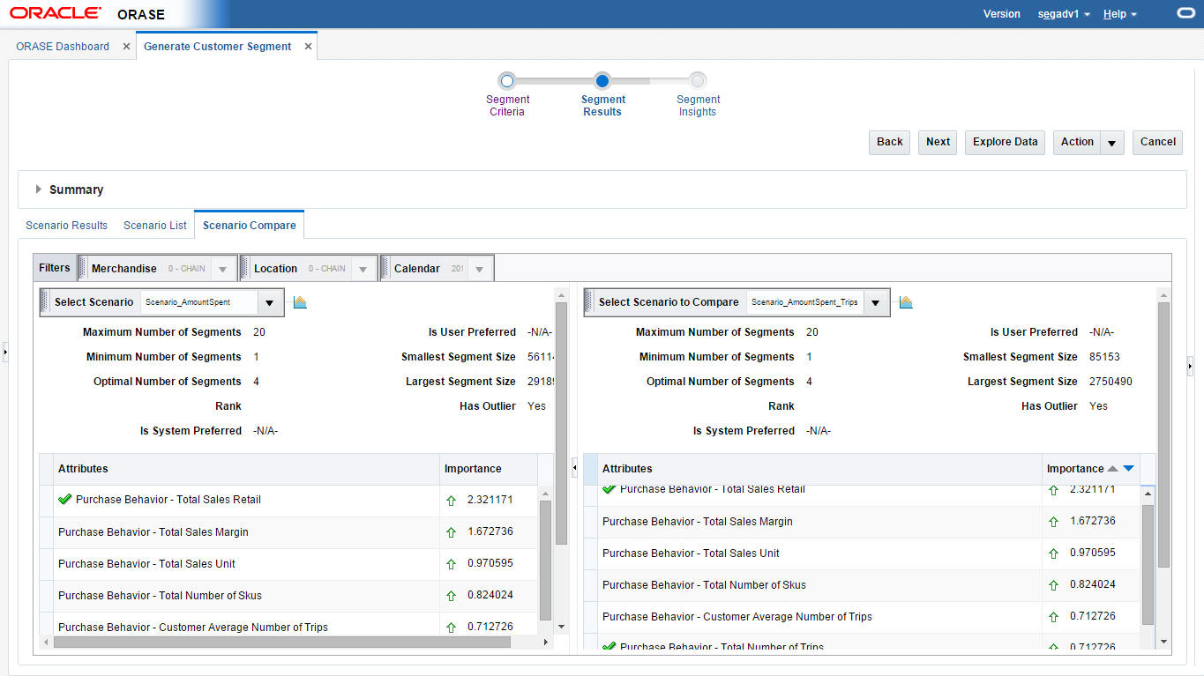Click green up arrow for 0.824024 in right table
The image size is (1204, 676).
[x=1053, y=585]
